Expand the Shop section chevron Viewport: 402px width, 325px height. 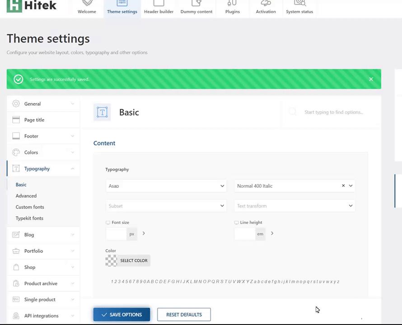click(73, 267)
